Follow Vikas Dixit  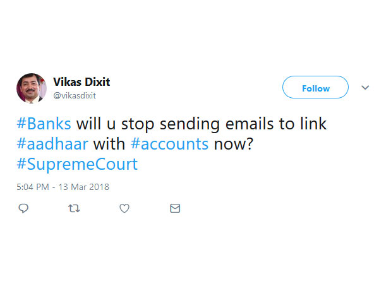(x=315, y=88)
